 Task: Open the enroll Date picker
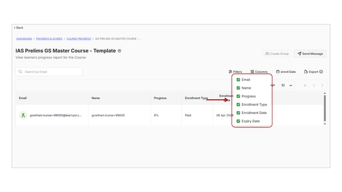286,72
